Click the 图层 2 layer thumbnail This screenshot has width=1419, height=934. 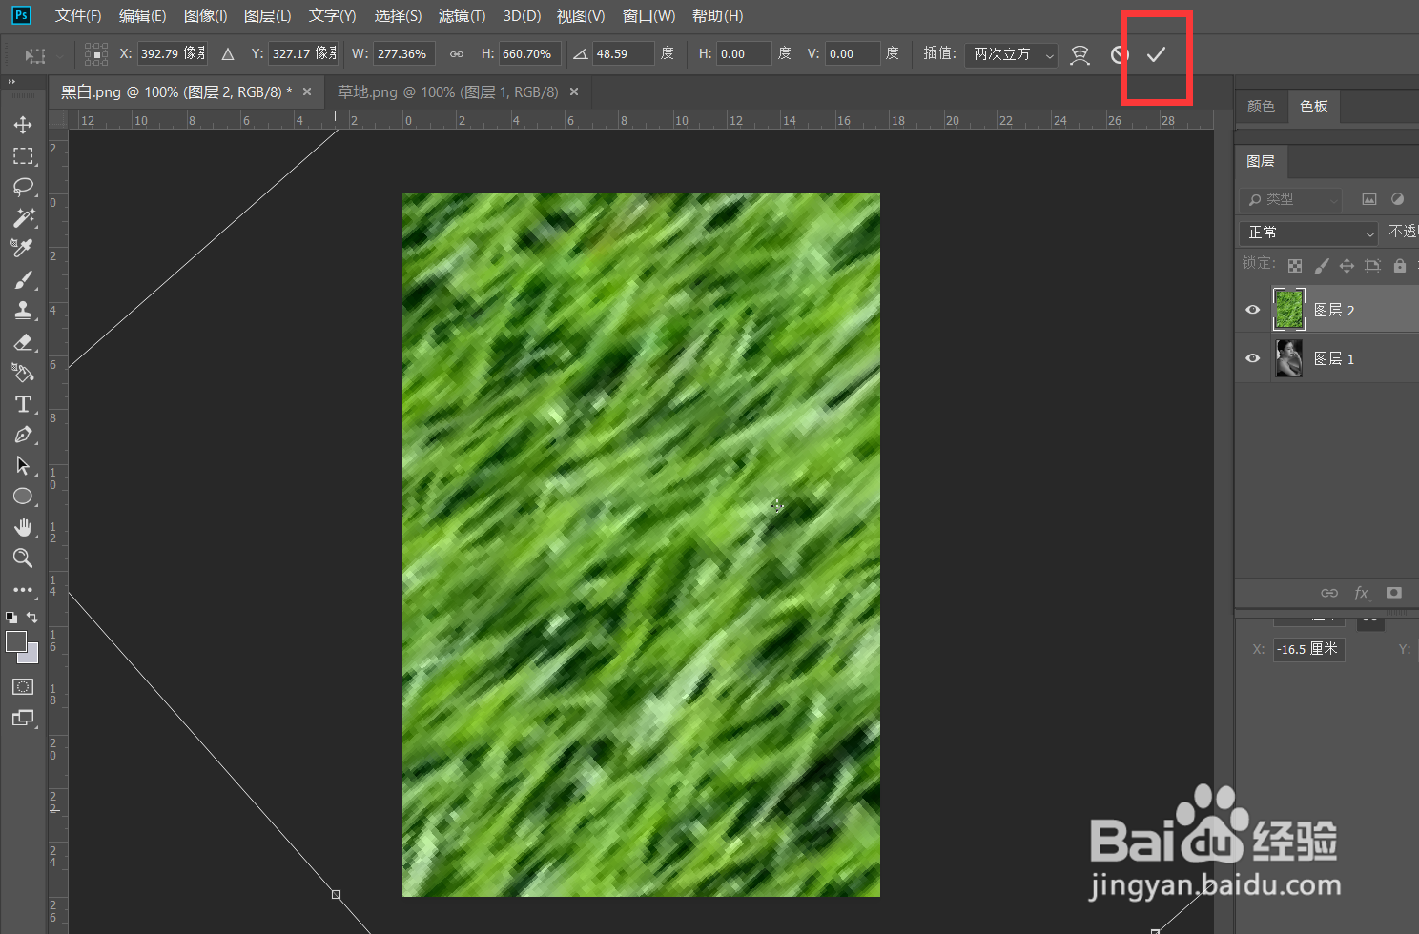coord(1288,309)
